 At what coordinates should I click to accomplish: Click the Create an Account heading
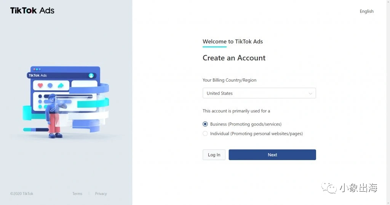[x=234, y=58]
